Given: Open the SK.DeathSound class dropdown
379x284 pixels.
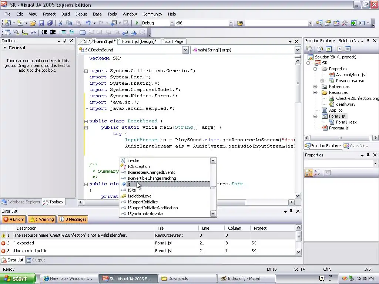Looking at the screenshot, I should 185,50.
